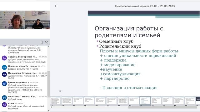Select the highlighted slide thumbnail 24
Screen dimensions: 200x112
click(145, 101)
